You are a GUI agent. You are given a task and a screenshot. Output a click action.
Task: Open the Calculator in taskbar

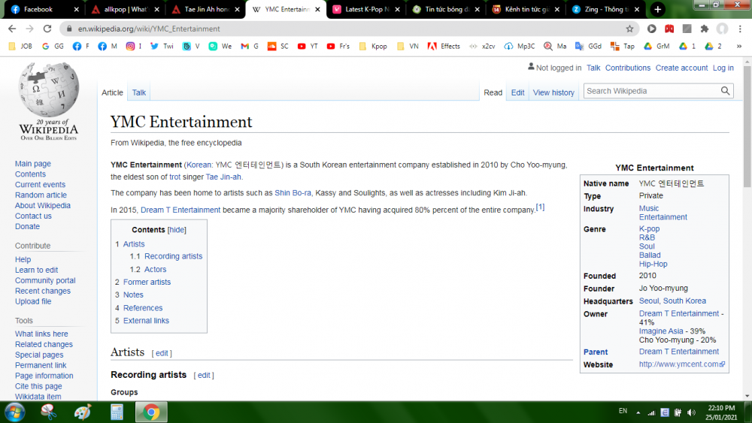[x=117, y=412]
